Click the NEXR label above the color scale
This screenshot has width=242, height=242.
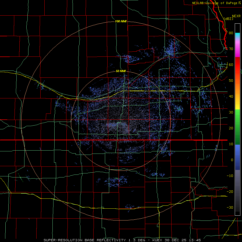click(x=236, y=16)
